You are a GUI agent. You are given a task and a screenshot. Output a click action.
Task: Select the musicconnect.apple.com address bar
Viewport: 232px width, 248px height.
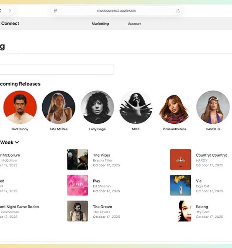tap(116, 11)
